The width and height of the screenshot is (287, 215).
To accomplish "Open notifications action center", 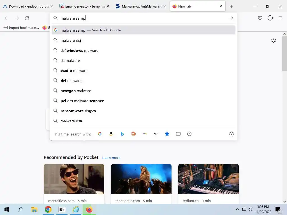I will click(x=278, y=210).
